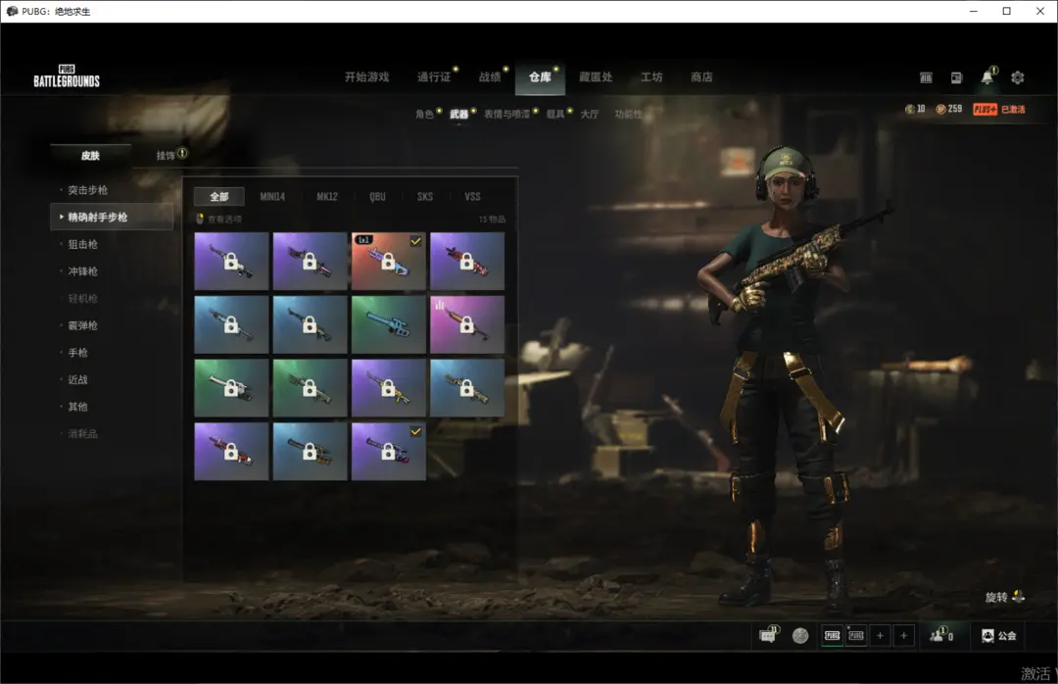Open the settings gear icon
The image size is (1058, 684).
pyautogui.click(x=1018, y=77)
